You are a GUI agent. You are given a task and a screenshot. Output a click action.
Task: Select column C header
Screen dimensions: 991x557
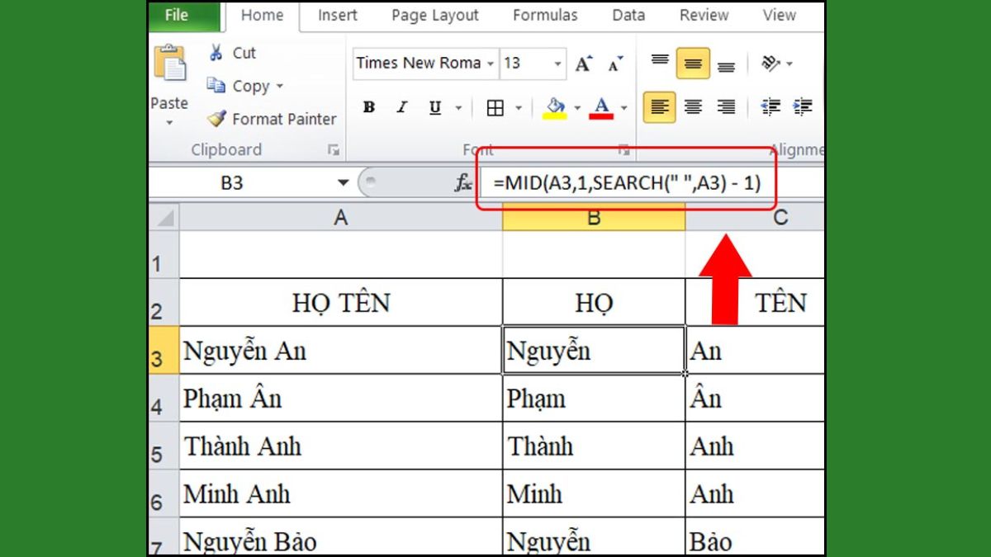pos(755,218)
